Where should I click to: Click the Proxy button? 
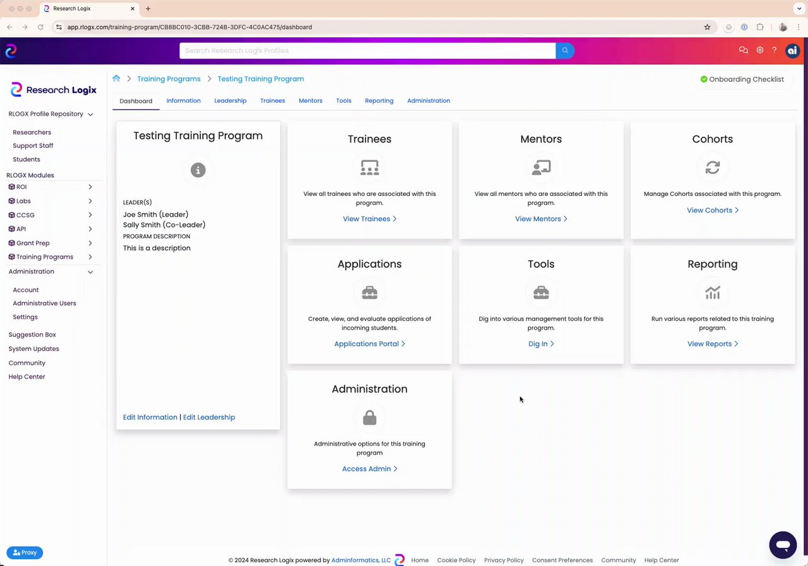[x=25, y=553]
